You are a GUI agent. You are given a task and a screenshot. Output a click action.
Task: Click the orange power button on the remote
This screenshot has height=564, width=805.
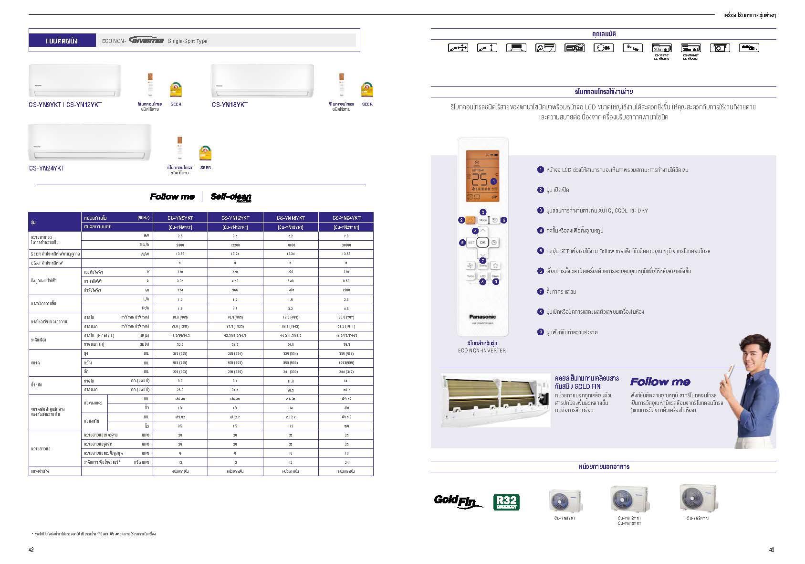[470, 220]
